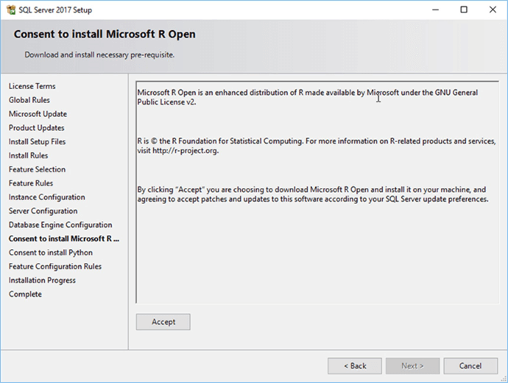Click 'Download and install necessary pre-requisite.' subtitle
Image resolution: width=508 pixels, height=383 pixels.
[99, 55]
